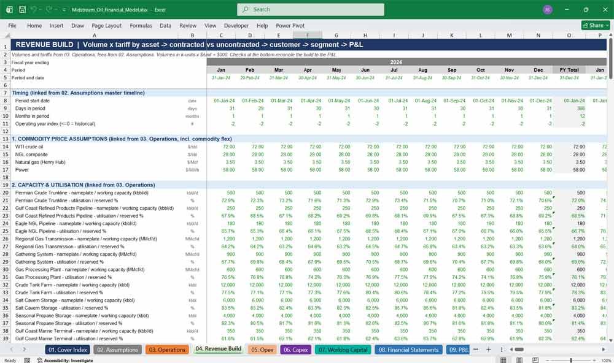Screen dimensions: 614x363
Task: Switch to Page Break Preview icon
Action: click(535, 360)
